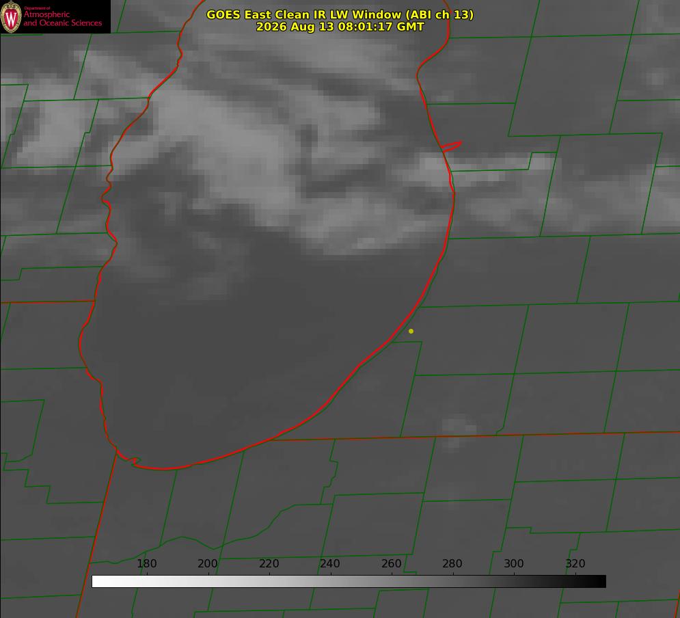
Task: Select the 180 label on the colorbar
Action: click(146, 563)
